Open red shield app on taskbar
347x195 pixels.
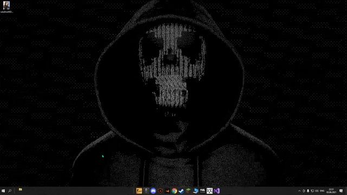click(160, 191)
